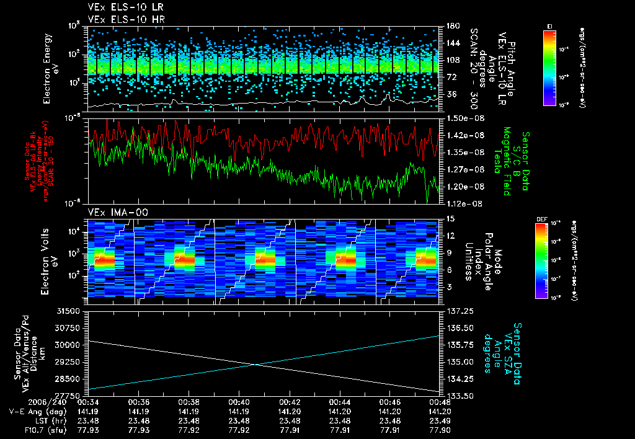Click the DEF color scale bar
The width and height of the screenshot is (635, 439).
(542, 261)
